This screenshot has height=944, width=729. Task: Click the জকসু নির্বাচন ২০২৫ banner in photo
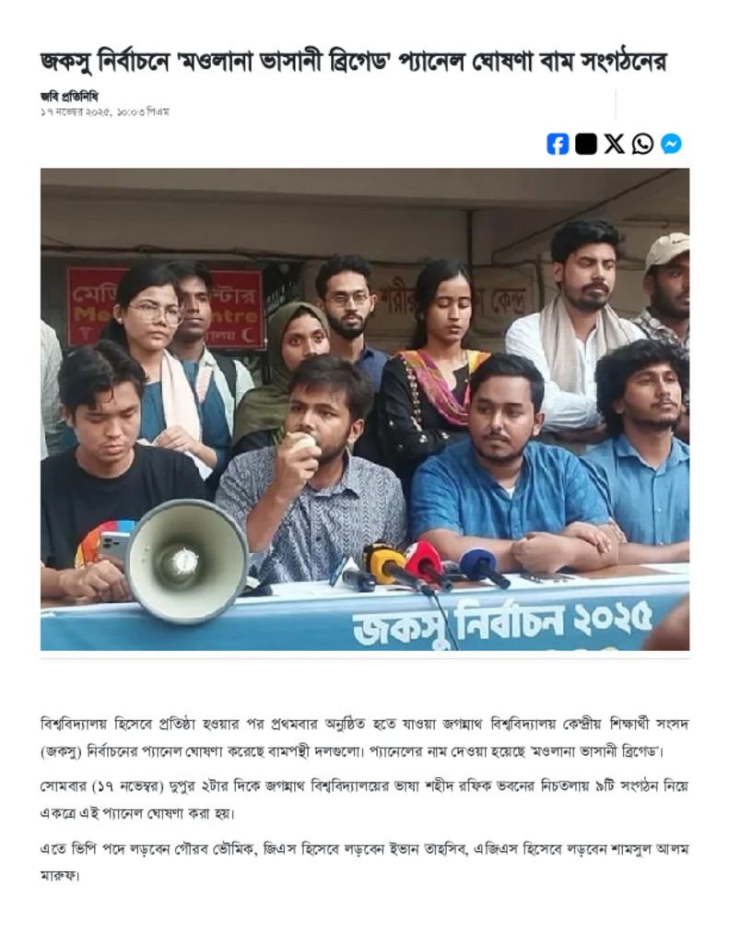502,621
